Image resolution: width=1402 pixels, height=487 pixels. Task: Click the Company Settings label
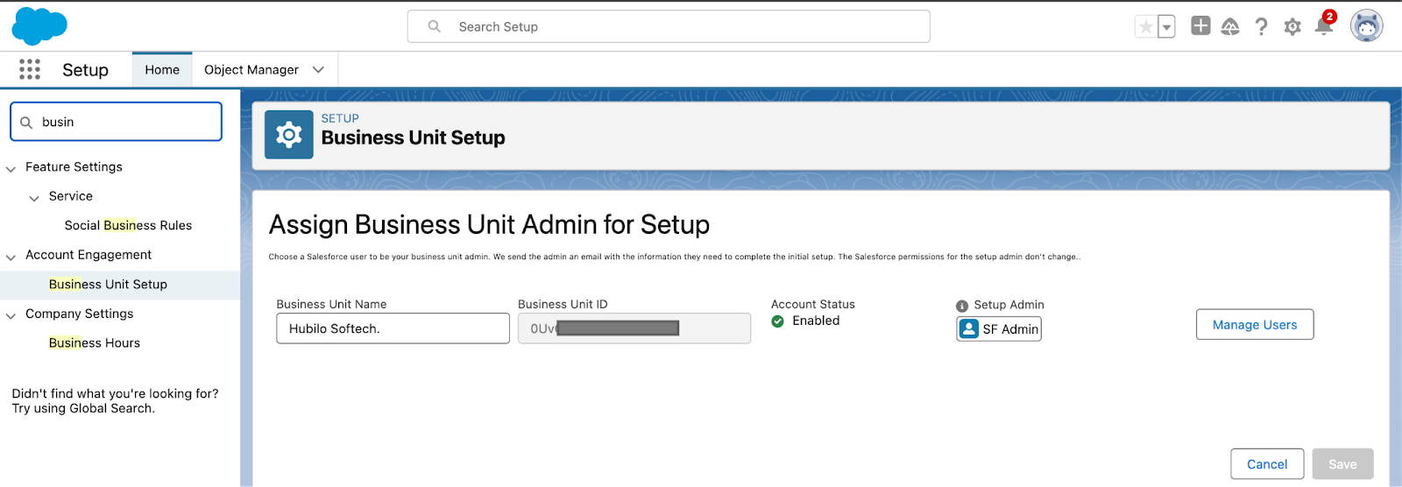click(80, 314)
